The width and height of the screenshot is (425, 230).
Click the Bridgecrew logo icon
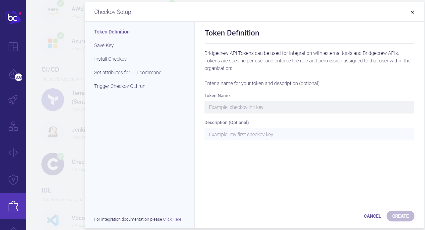click(13, 17)
